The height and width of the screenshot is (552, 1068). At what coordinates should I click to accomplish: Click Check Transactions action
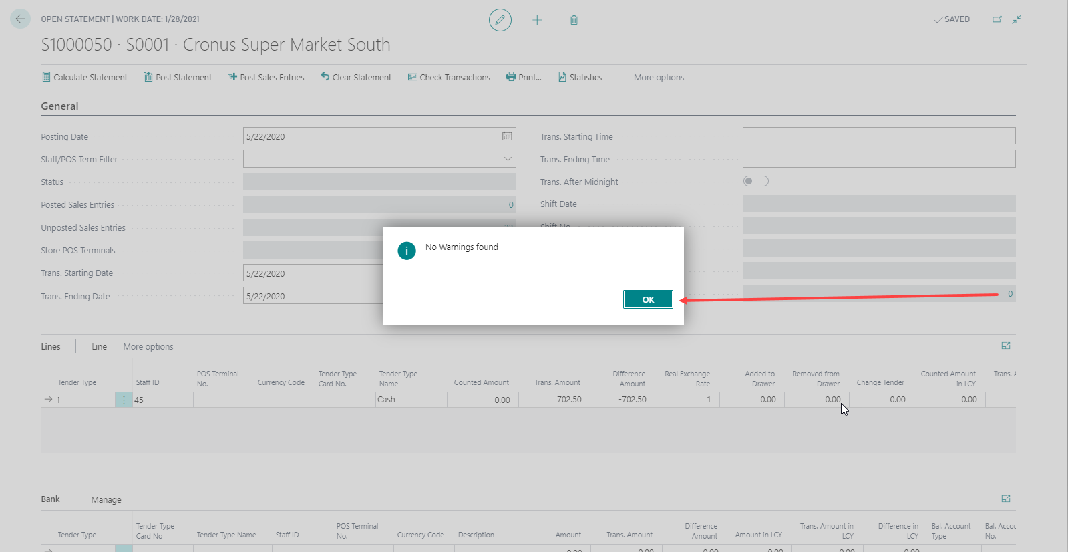pyautogui.click(x=449, y=78)
